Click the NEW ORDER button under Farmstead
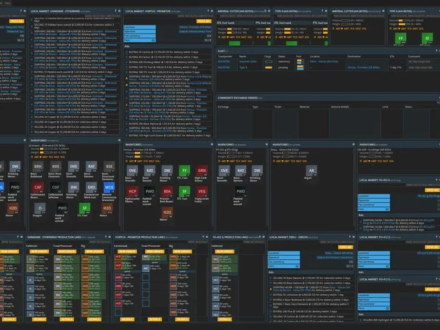This screenshot has width=440, height=330. tap(126, 252)
